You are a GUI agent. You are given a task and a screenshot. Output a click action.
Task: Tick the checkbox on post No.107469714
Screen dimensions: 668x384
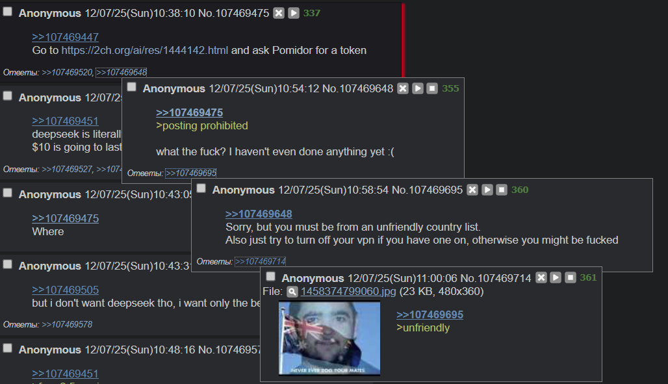tap(270, 277)
